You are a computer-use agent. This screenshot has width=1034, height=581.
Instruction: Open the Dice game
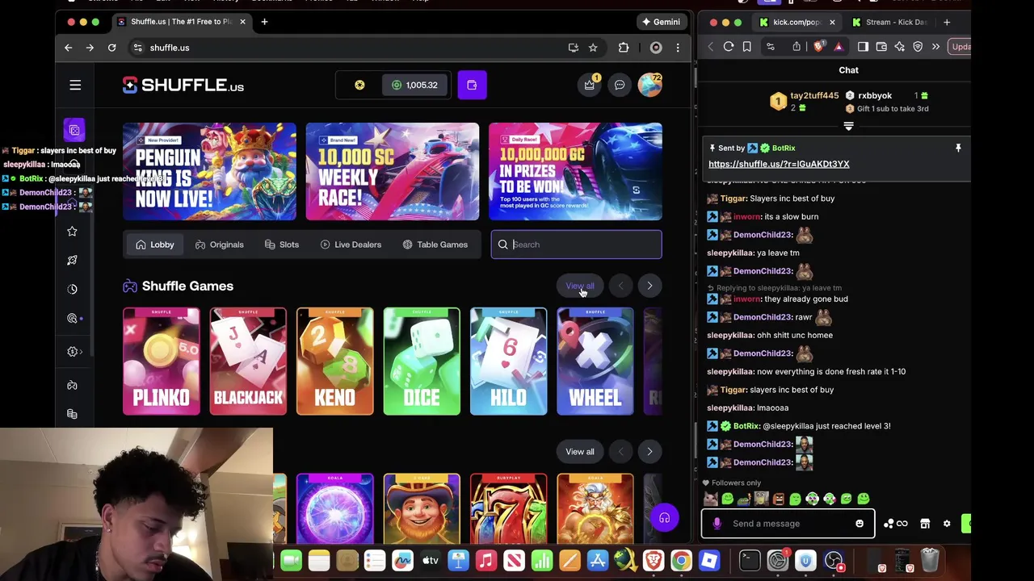(x=422, y=362)
